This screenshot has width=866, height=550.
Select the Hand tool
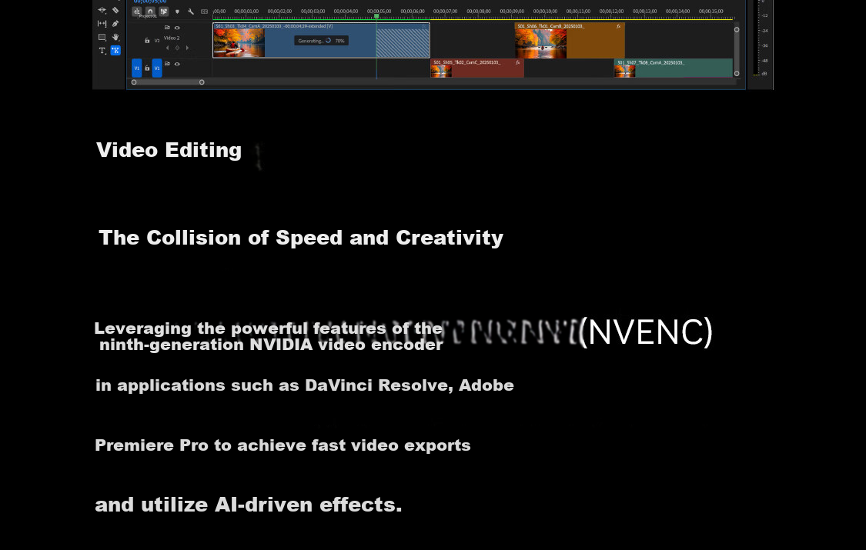pyautogui.click(x=115, y=37)
